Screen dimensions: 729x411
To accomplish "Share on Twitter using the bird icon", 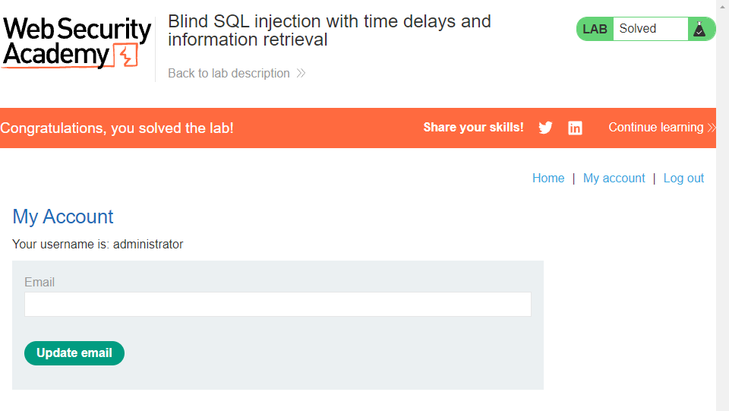I will 545,128.
